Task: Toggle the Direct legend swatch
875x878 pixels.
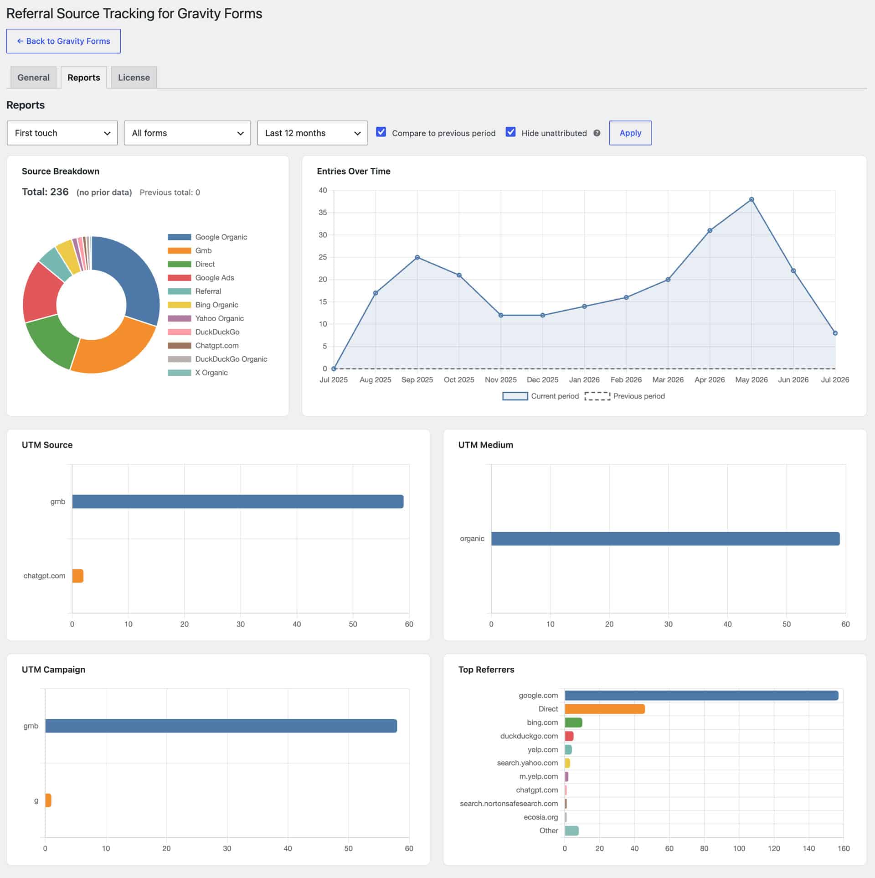Action: 179,265
